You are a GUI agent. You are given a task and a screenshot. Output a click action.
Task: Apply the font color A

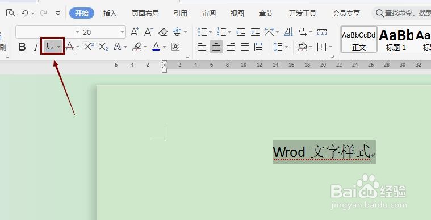tap(156, 47)
